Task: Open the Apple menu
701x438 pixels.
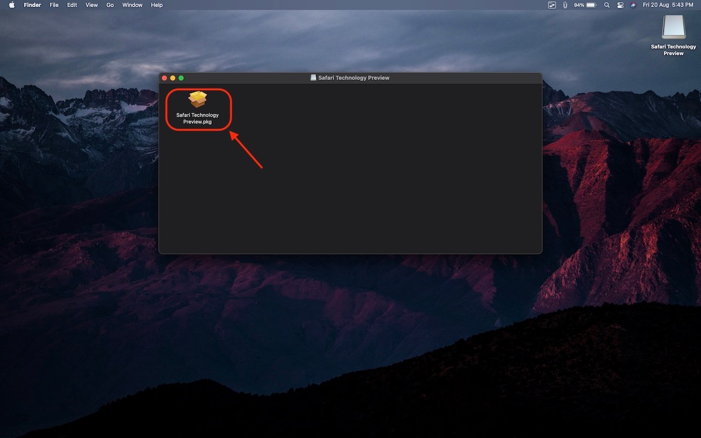Action: pos(12,5)
